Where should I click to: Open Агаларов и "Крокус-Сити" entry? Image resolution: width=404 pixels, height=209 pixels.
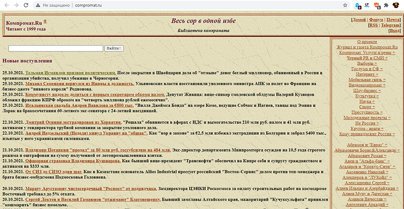click(367, 167)
